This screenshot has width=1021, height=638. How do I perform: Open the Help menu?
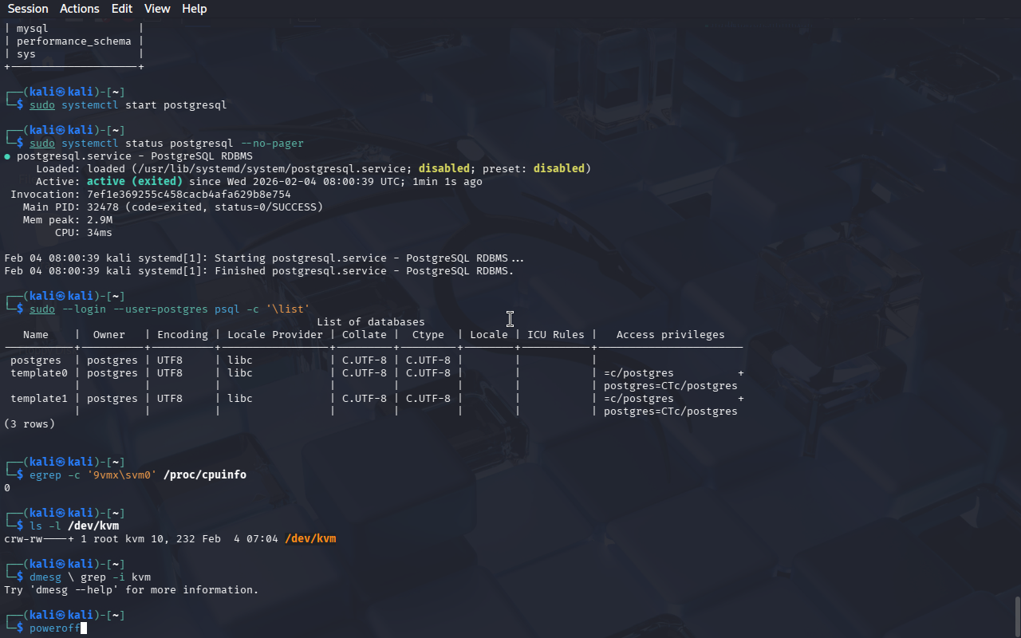[x=194, y=9]
